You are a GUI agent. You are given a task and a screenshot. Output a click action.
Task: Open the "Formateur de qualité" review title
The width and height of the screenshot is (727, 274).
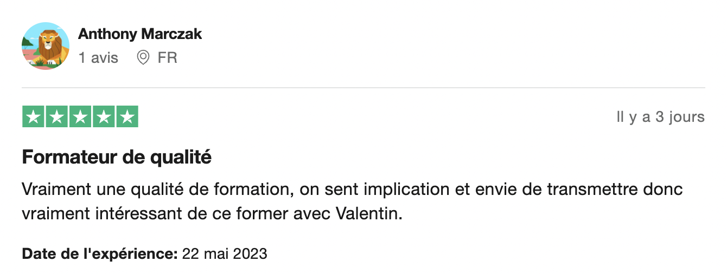(x=117, y=158)
